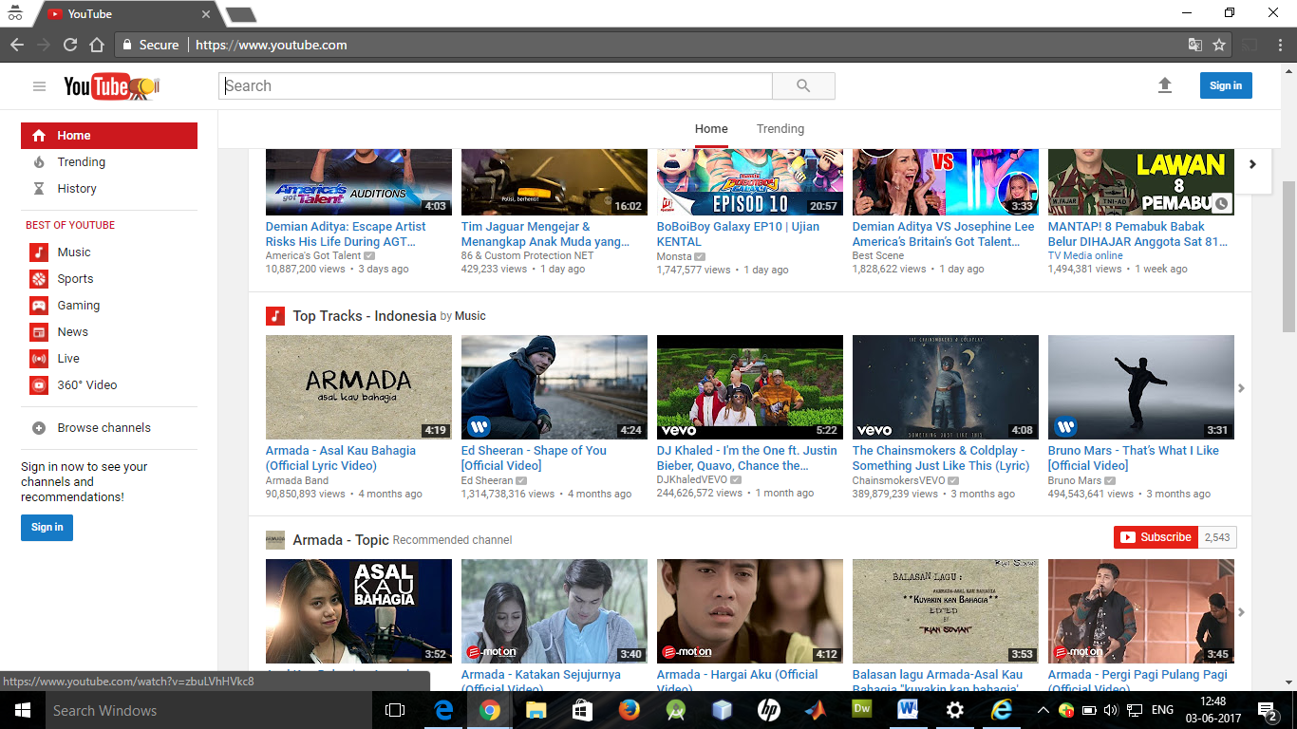This screenshot has width=1297, height=729.
Task: Show hidden system tray icons
Action: (x=1043, y=710)
